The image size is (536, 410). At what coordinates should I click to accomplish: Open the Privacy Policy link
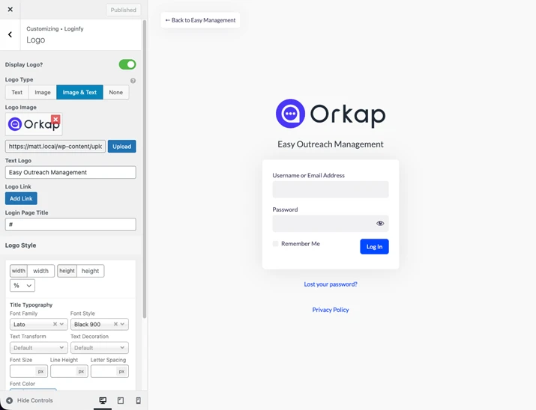click(331, 310)
